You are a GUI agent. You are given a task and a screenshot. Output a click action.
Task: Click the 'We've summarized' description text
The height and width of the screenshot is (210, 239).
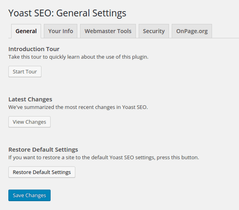tap(78, 107)
